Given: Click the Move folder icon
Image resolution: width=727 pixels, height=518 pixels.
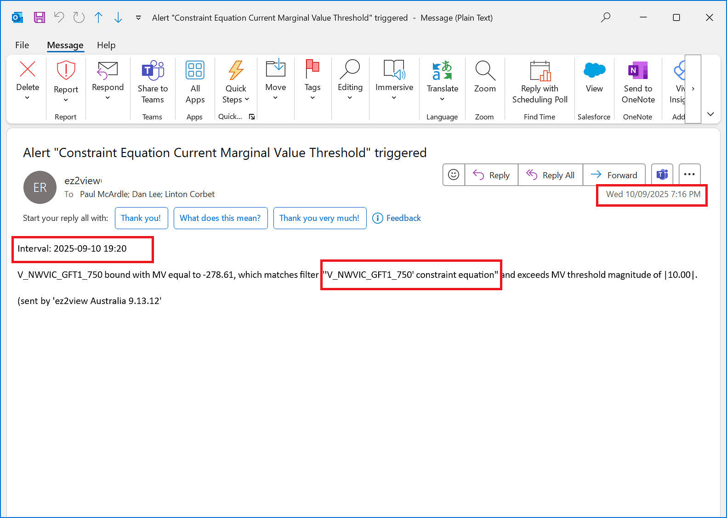Looking at the screenshot, I should point(276,68).
